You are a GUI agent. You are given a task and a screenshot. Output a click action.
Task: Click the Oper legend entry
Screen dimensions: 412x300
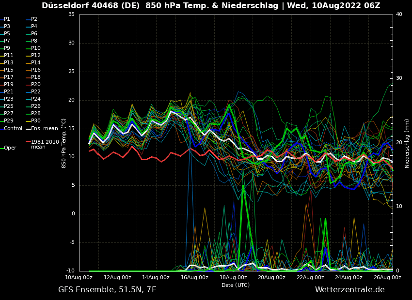[10, 148]
